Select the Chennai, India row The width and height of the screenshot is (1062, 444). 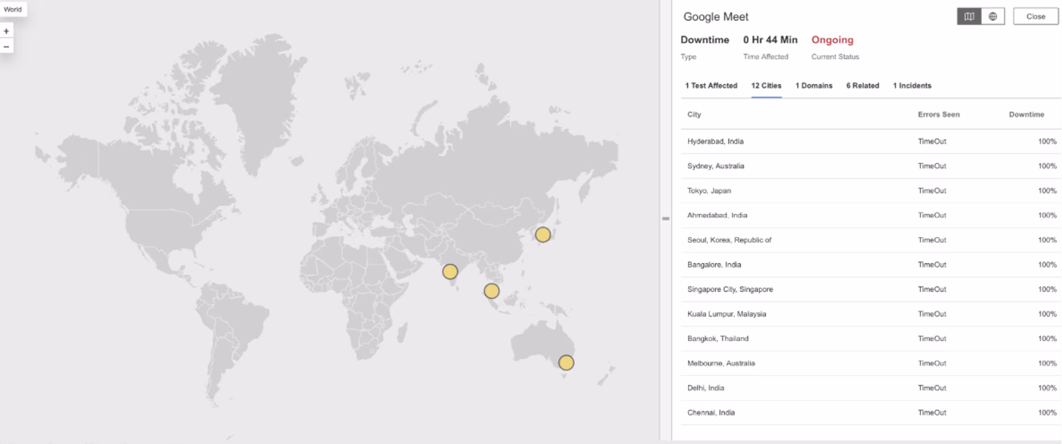871,413
